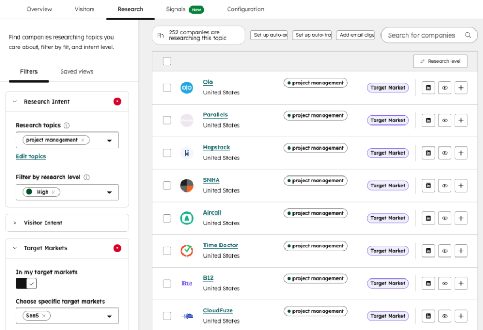Screen dimensions: 483x330
Task: Toggle In my target markets switch
Action: point(26,283)
